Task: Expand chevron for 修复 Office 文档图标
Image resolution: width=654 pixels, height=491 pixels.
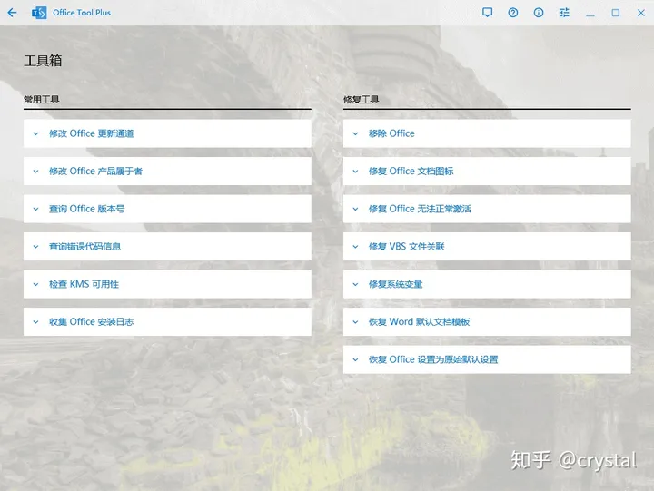Action: point(355,172)
